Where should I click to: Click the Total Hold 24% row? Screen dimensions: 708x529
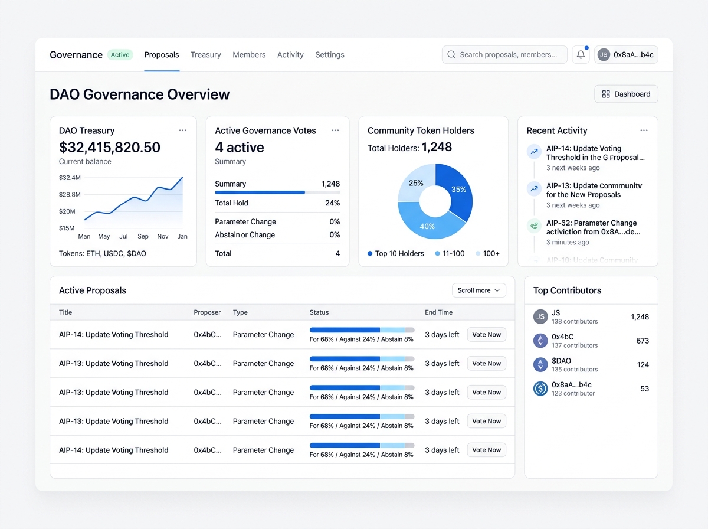(277, 203)
